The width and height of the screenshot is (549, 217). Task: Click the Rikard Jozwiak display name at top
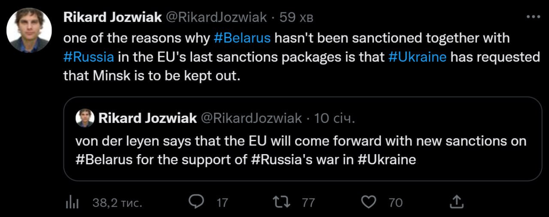pos(113,17)
